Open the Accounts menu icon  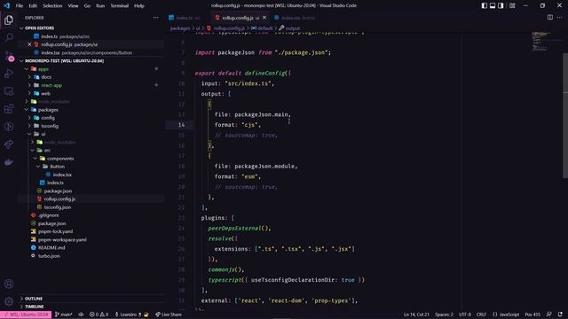9,284
